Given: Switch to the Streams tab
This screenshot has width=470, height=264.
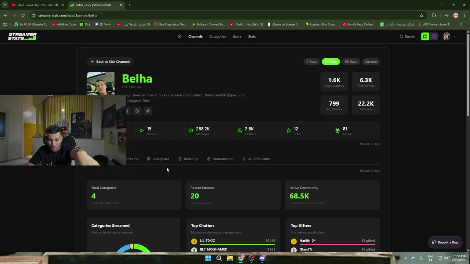Looking at the screenshot, I should coord(132,159).
